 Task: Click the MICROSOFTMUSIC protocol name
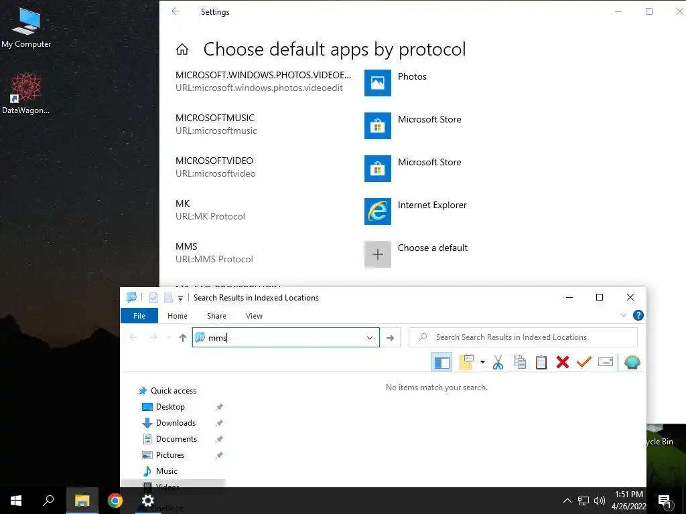point(215,118)
